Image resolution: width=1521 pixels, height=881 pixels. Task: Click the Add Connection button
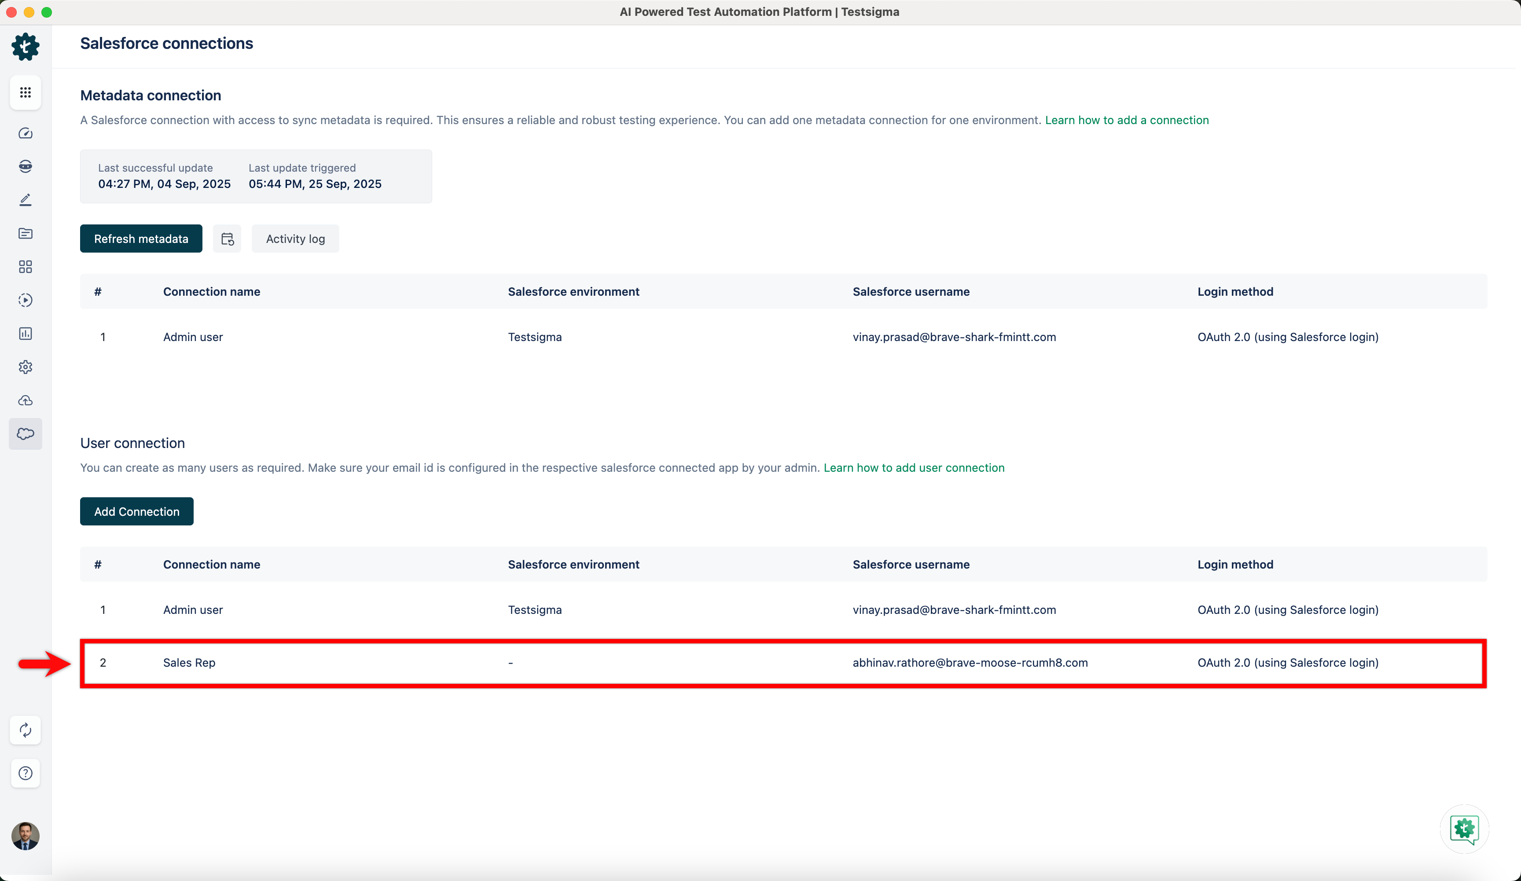point(136,512)
